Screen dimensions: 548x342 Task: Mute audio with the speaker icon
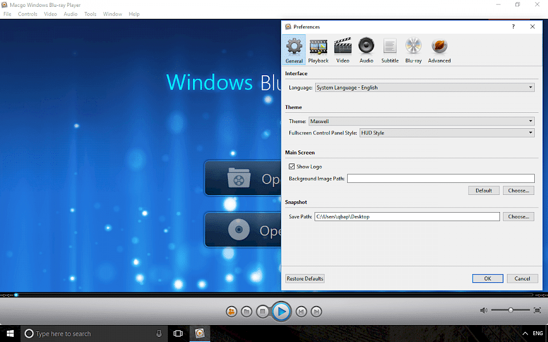pyautogui.click(x=483, y=310)
